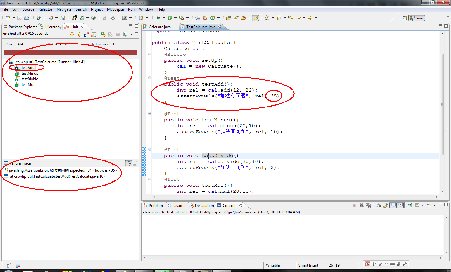The width and height of the screenshot is (451, 272).
Task: Open the Refactor menu
Action: [x=45, y=9]
